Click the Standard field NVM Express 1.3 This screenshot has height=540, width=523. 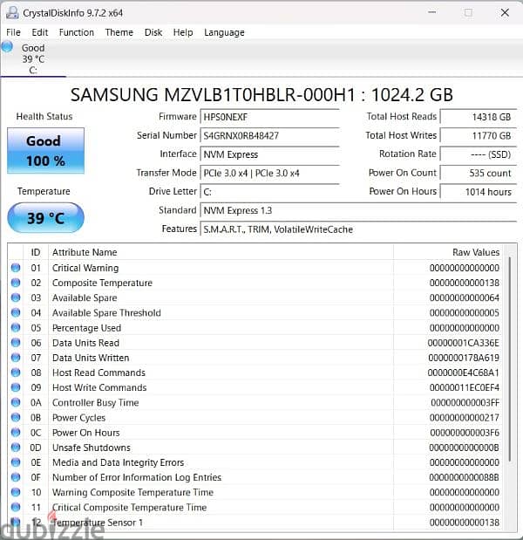point(358,210)
